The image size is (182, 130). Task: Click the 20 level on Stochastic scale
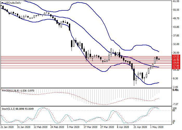174,121
